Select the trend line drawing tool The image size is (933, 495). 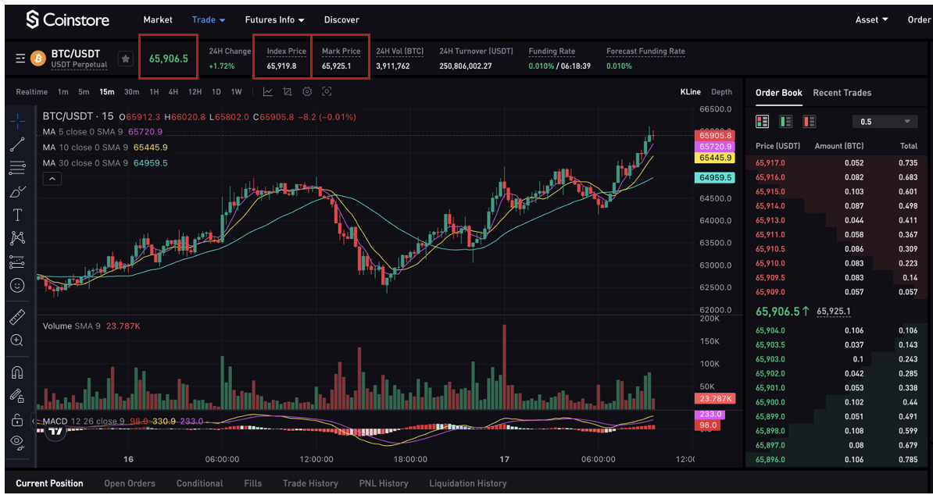17,144
